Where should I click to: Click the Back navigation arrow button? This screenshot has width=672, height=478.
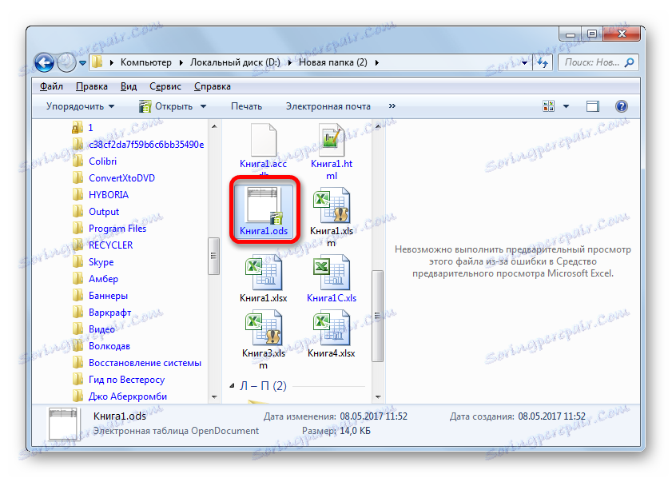[44, 62]
